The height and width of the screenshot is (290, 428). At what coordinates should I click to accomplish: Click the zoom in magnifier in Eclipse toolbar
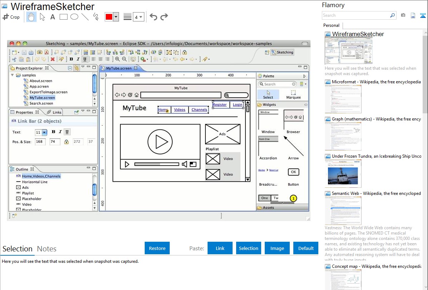(118, 59)
